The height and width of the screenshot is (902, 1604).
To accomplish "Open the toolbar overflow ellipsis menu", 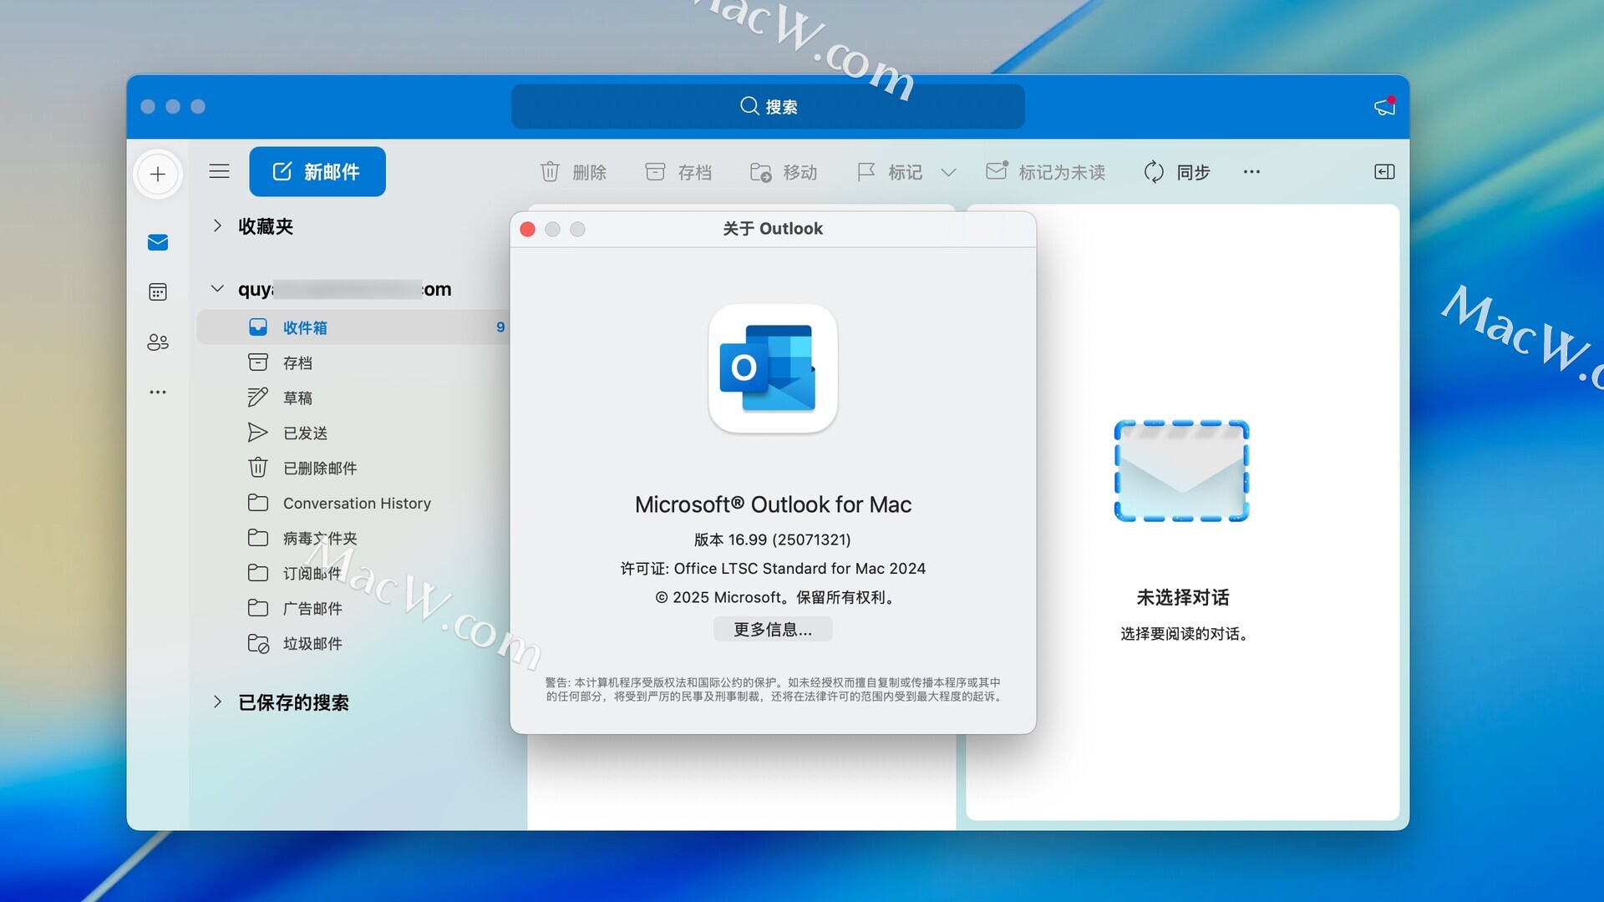I will tap(1251, 172).
